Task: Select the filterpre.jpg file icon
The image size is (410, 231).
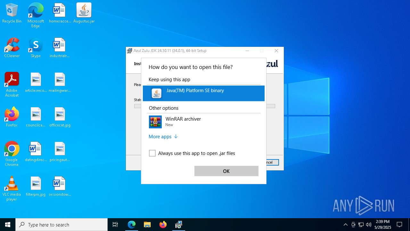Action: [x=36, y=187]
